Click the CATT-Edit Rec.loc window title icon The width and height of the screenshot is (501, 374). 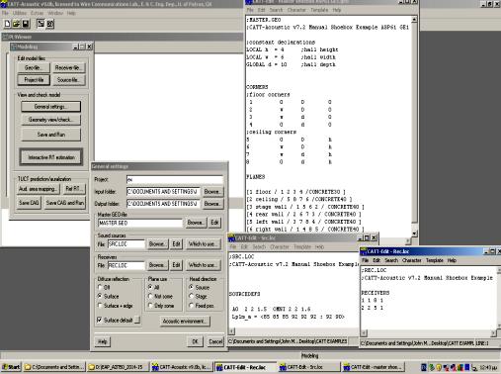coord(364,251)
